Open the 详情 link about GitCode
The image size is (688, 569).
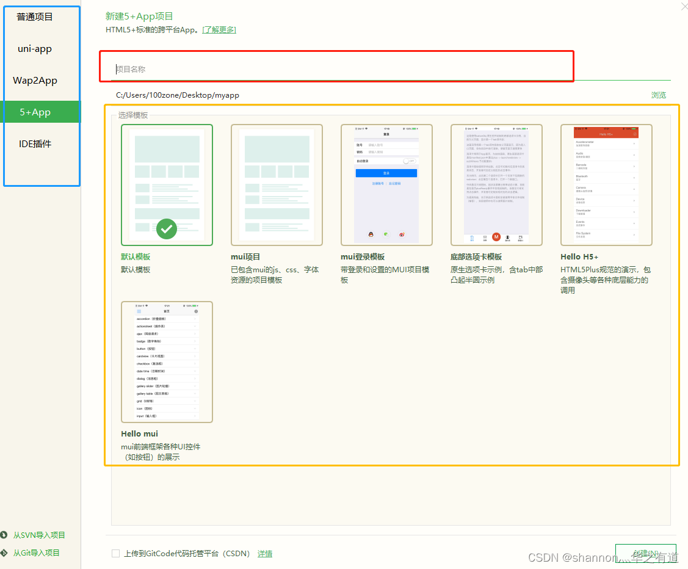(x=265, y=553)
